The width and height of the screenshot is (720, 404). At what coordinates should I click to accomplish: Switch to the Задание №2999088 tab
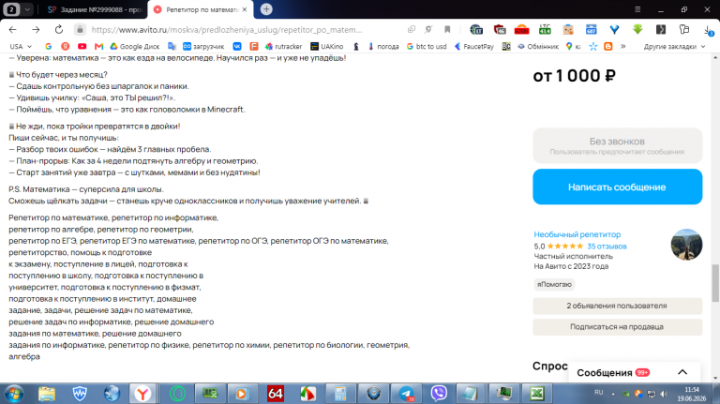coord(95,9)
